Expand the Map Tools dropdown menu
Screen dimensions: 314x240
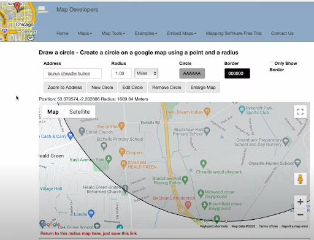pyautogui.click(x=113, y=33)
